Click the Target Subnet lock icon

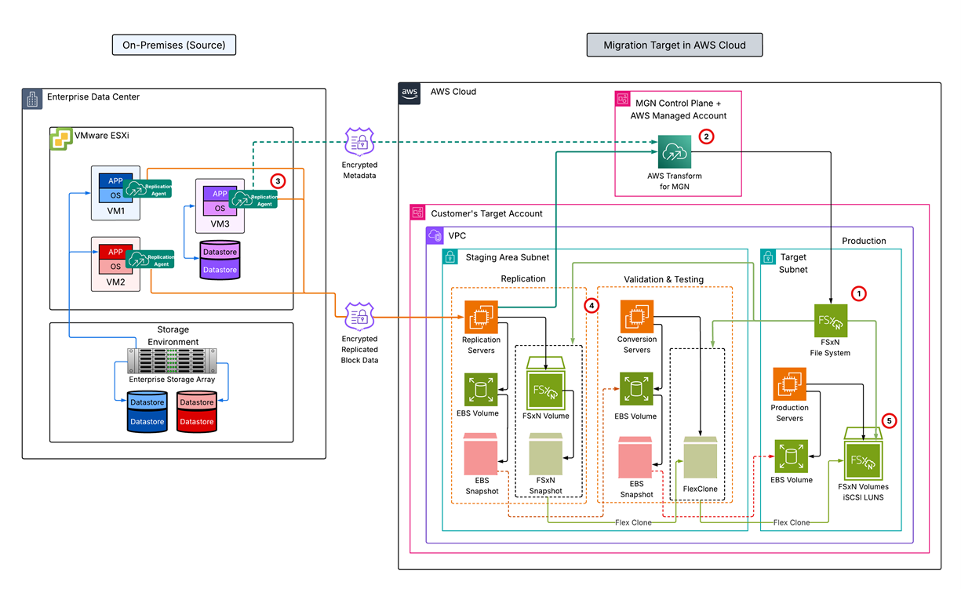769,256
